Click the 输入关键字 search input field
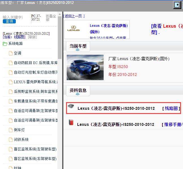Image resolution: width=183 pixels, height=169 pixels. [x=13, y=17]
